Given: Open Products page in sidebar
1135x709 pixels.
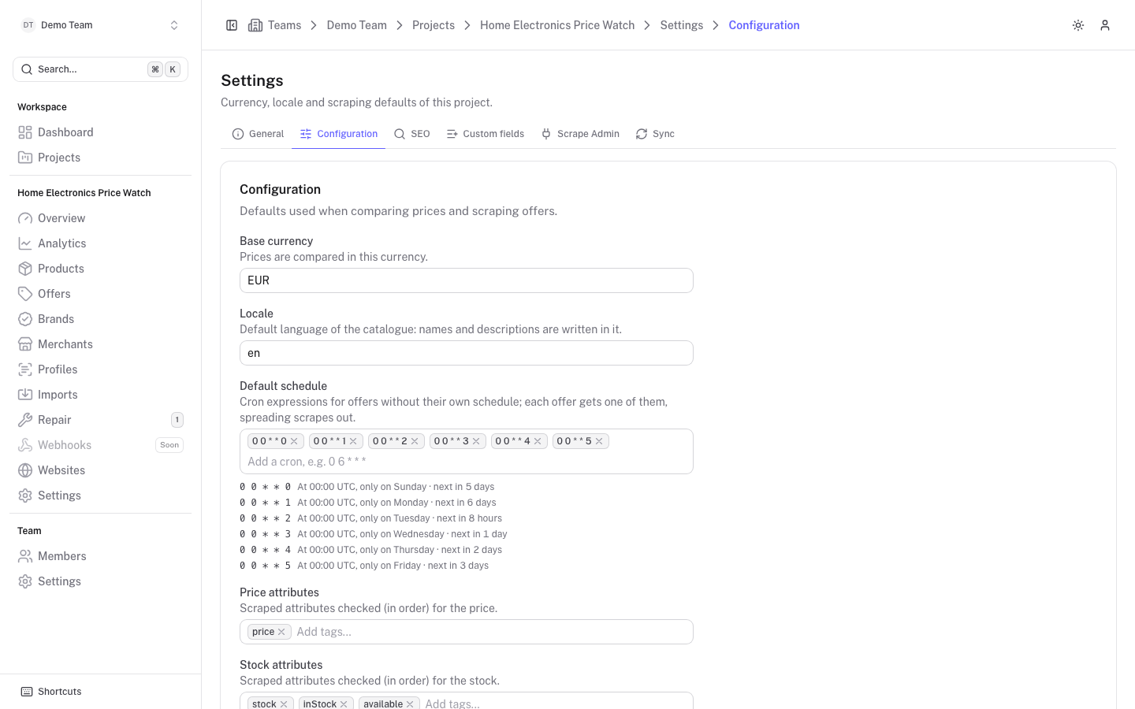Looking at the screenshot, I should [100, 269].
